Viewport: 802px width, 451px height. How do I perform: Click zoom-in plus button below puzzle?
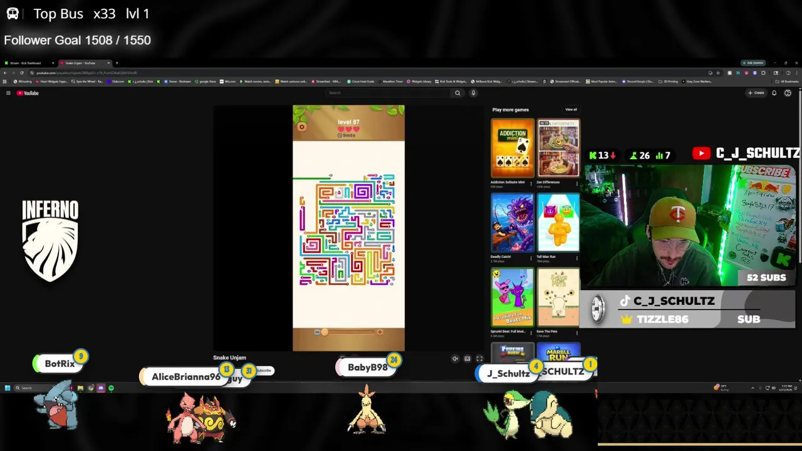tap(380, 332)
